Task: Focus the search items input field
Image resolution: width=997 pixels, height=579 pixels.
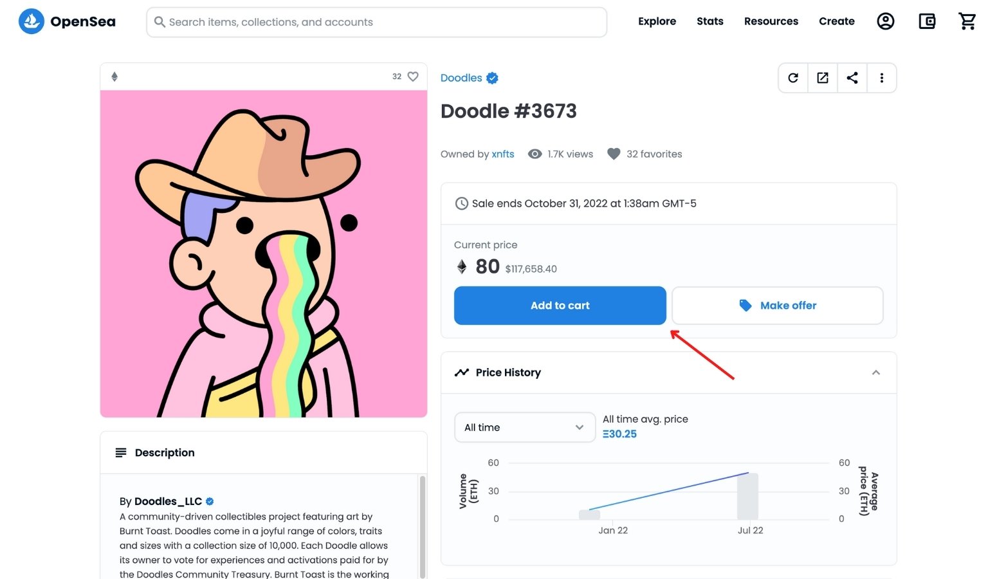Action: [x=377, y=22]
